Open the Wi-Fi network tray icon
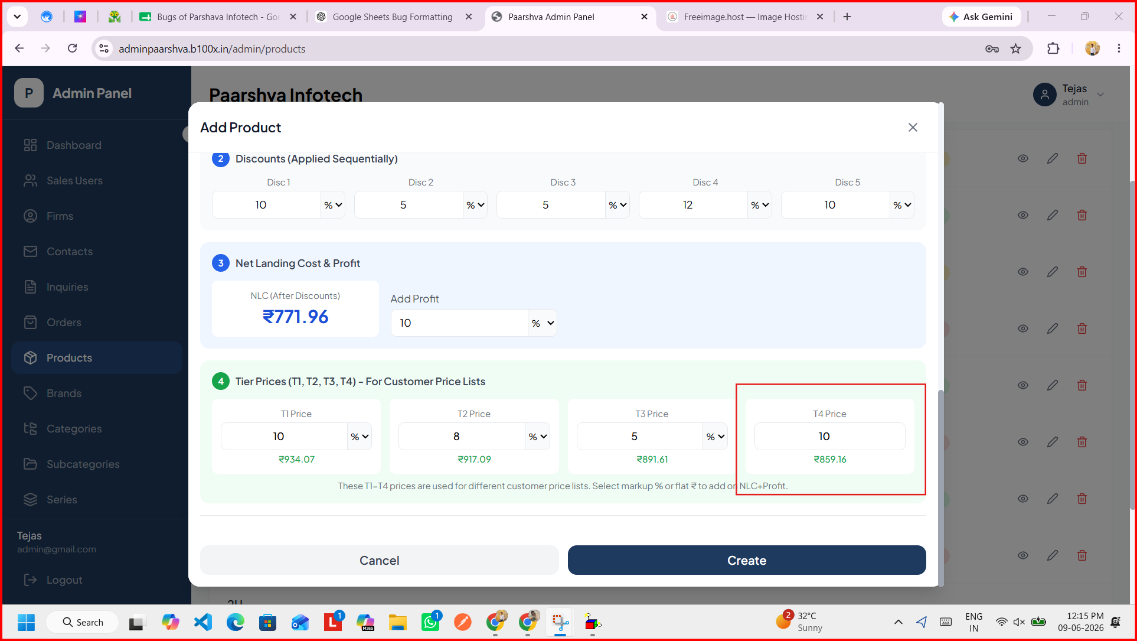 coord(1002,622)
